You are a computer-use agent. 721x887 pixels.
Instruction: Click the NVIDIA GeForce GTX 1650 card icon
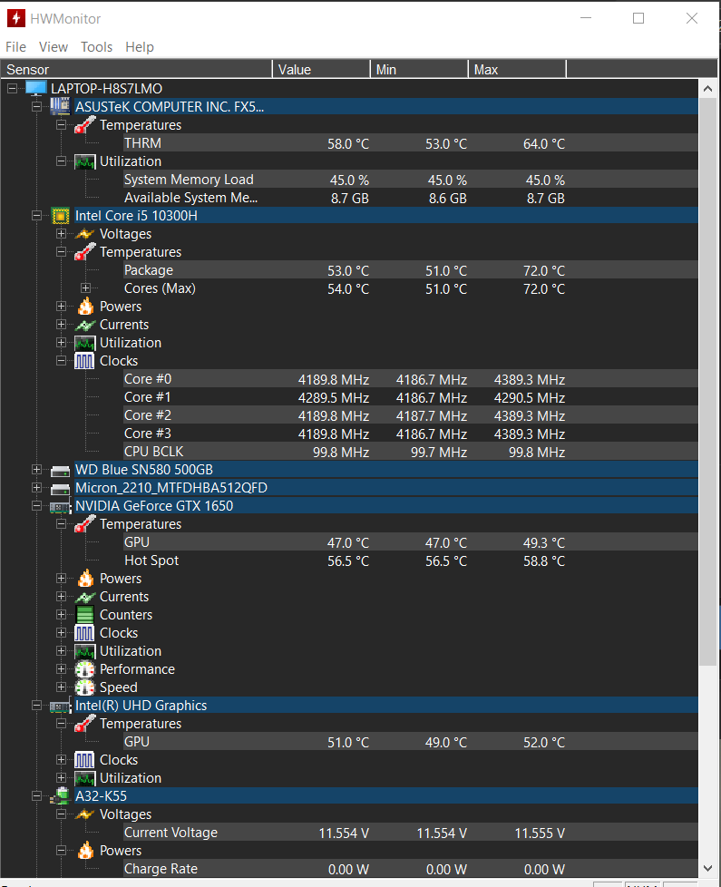[60, 506]
